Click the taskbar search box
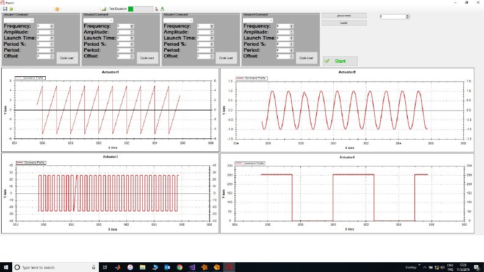The image size is (484, 272). pos(56,267)
